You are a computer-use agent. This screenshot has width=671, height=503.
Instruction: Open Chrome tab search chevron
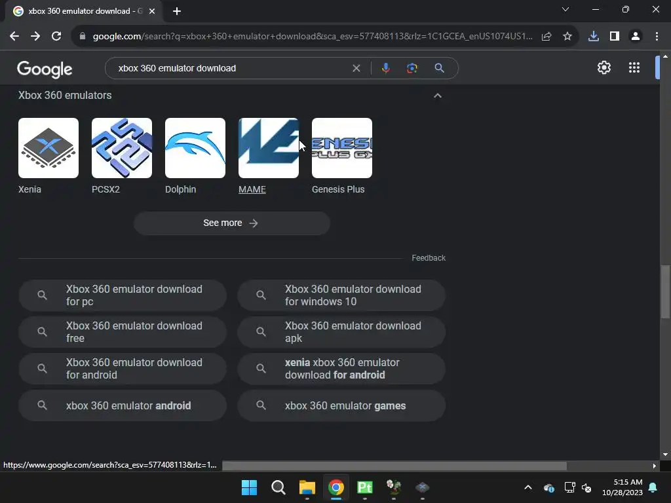[566, 9]
